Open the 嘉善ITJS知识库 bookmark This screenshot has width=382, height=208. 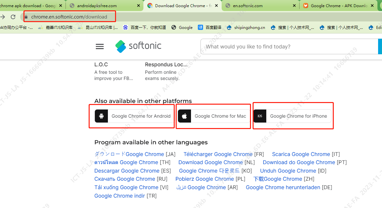[55, 27]
